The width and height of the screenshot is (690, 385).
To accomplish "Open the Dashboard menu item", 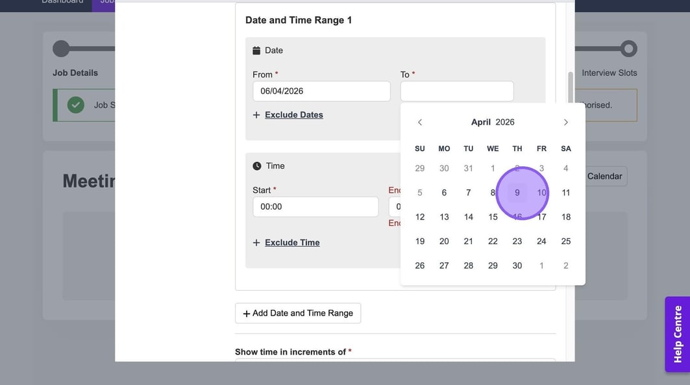I will pyautogui.click(x=62, y=2).
